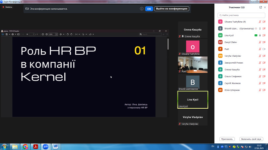Screen dimensions: 268x150
Task: Expand the selection tool dropdown in PDF24
Action: [x=86, y=34]
